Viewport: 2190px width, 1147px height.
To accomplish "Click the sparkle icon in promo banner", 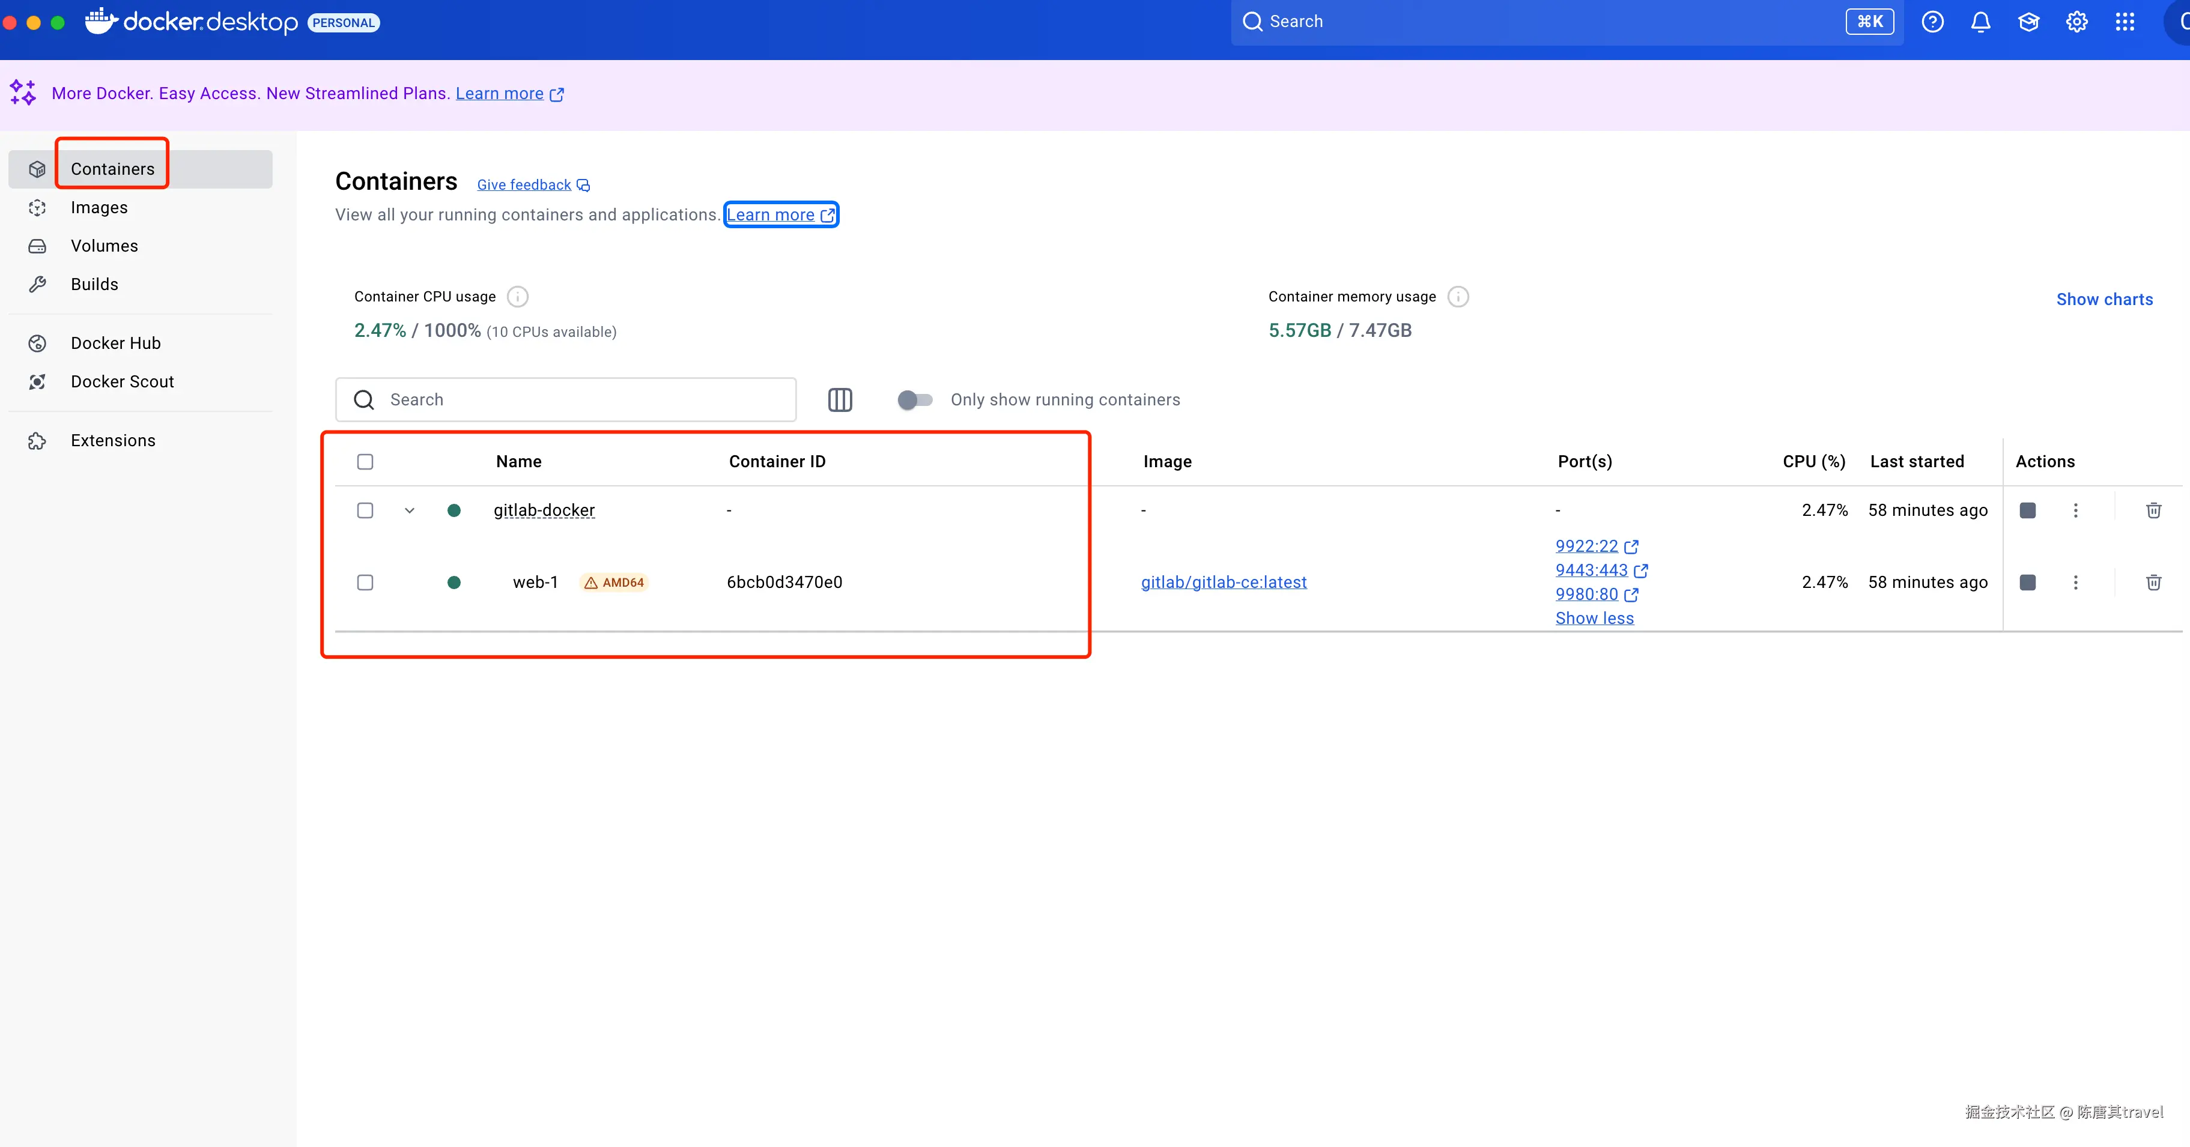I will [23, 92].
